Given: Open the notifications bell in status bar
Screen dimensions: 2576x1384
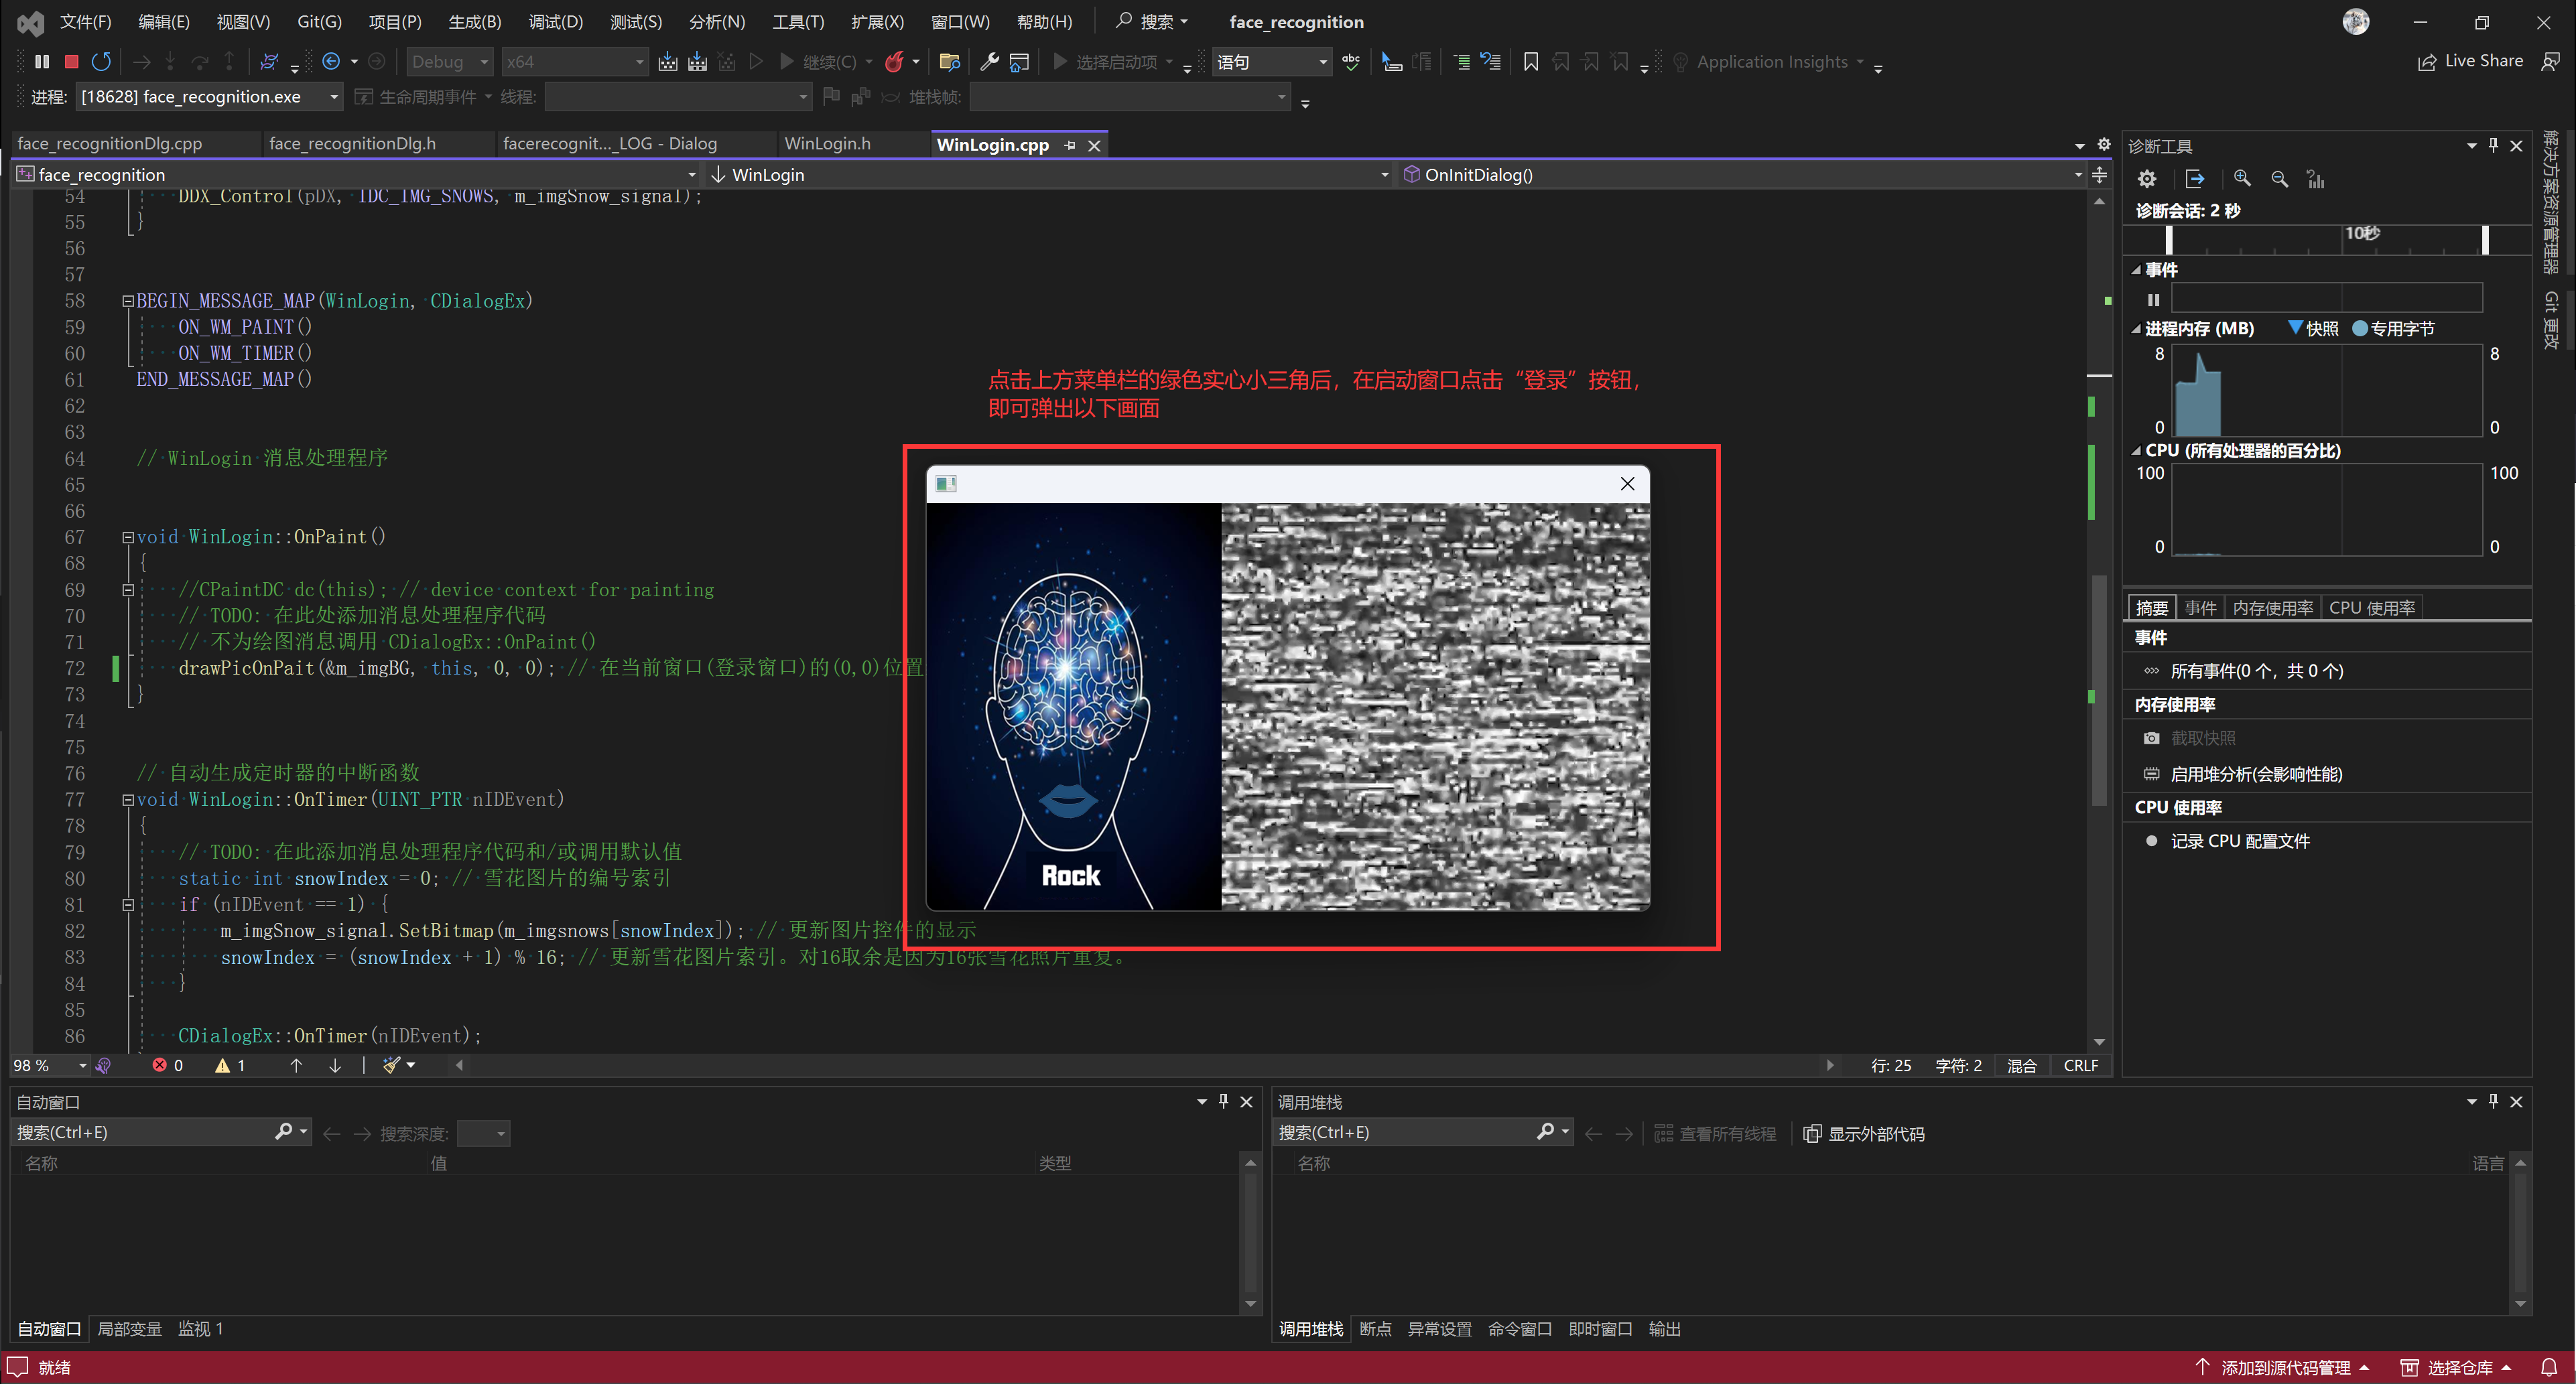Looking at the screenshot, I should pos(2549,1367).
